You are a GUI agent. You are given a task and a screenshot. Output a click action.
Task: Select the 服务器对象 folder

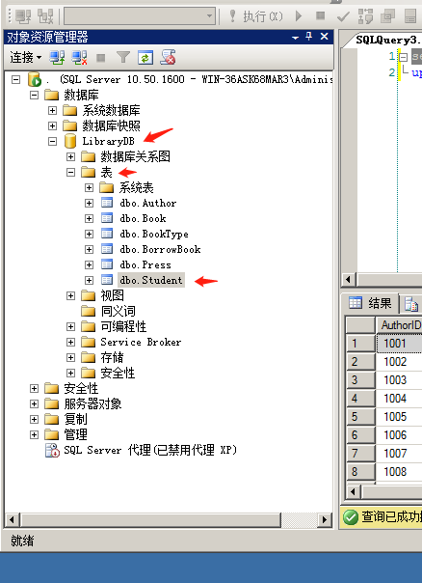point(92,403)
